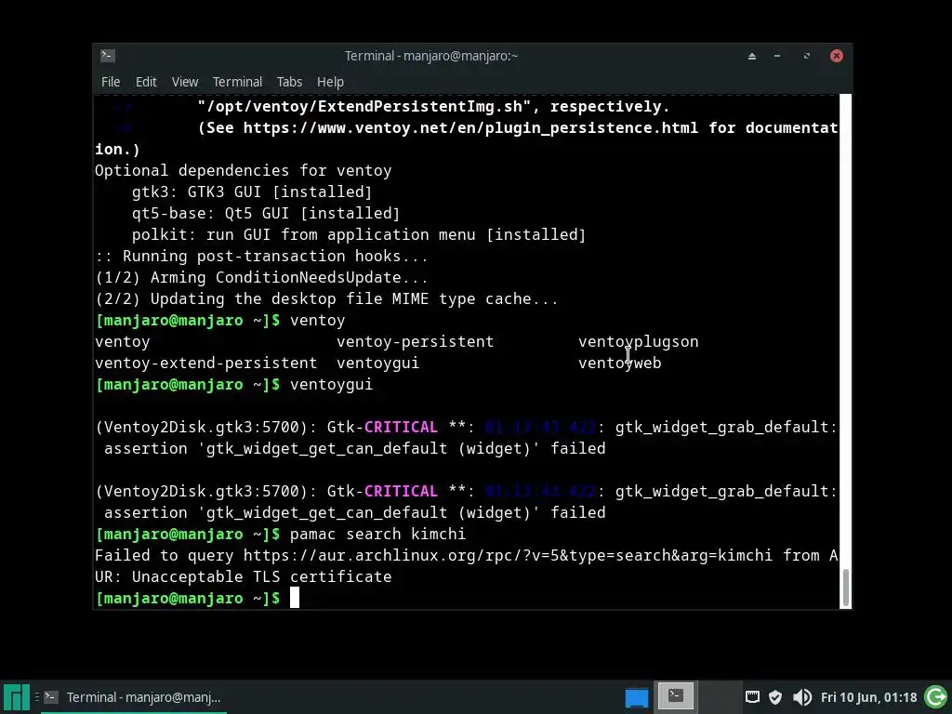
Task: Open the Edit menu
Action: (x=146, y=82)
